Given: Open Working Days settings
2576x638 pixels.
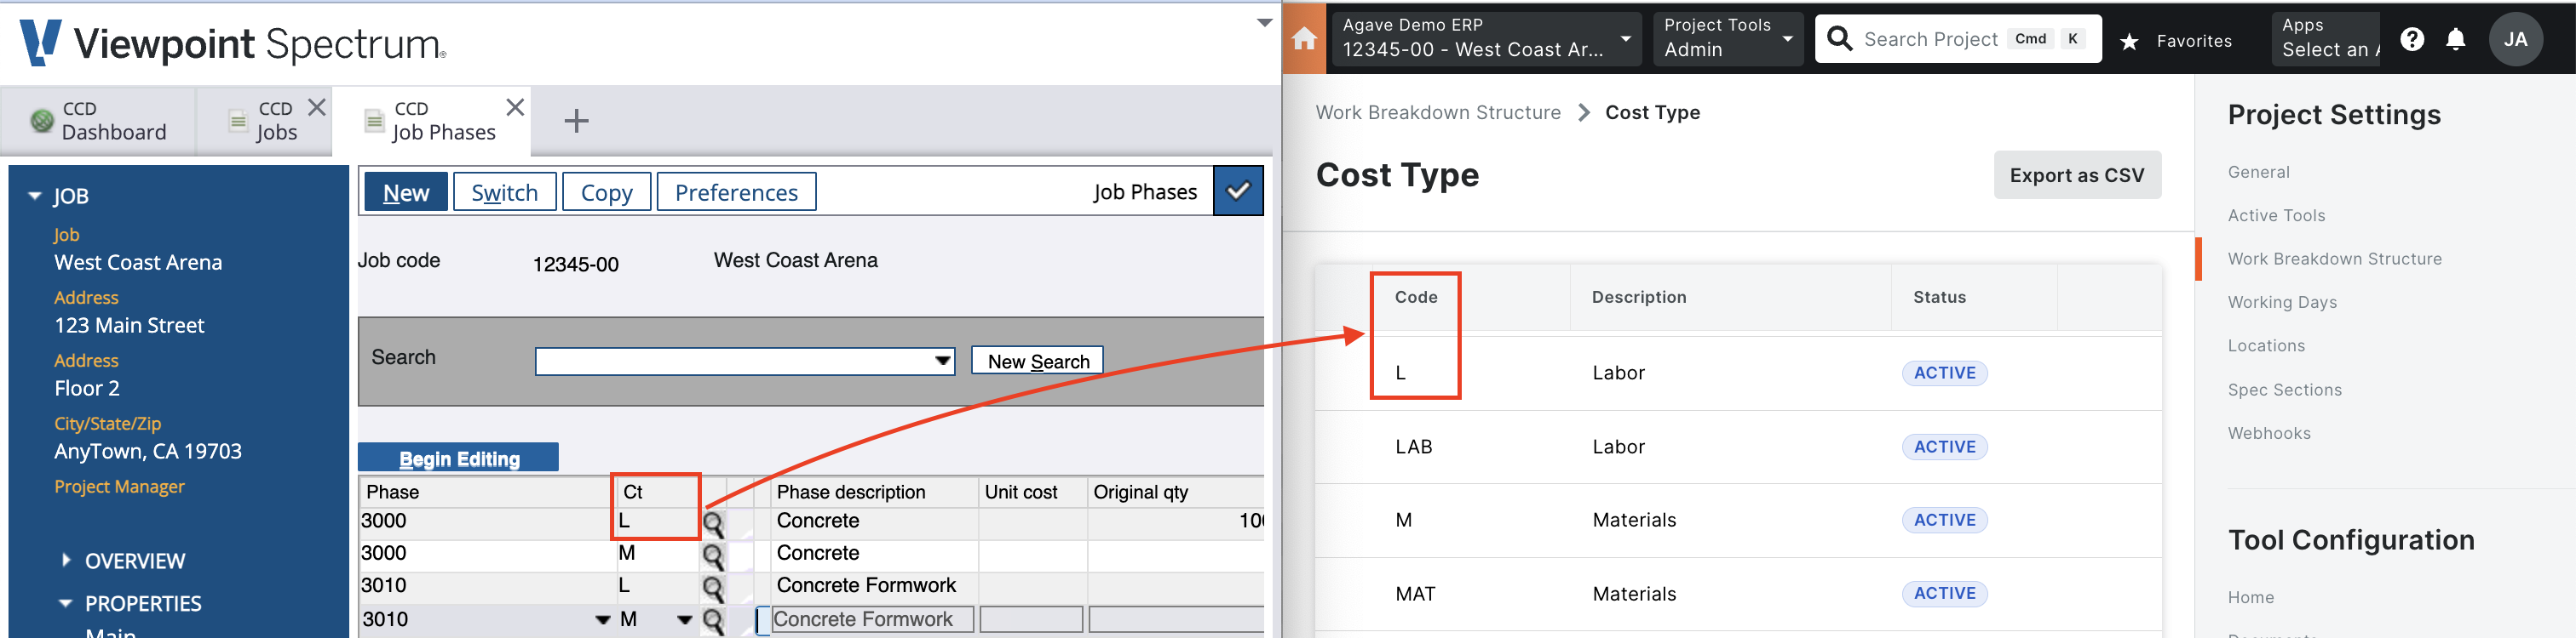Looking at the screenshot, I should tap(2281, 303).
